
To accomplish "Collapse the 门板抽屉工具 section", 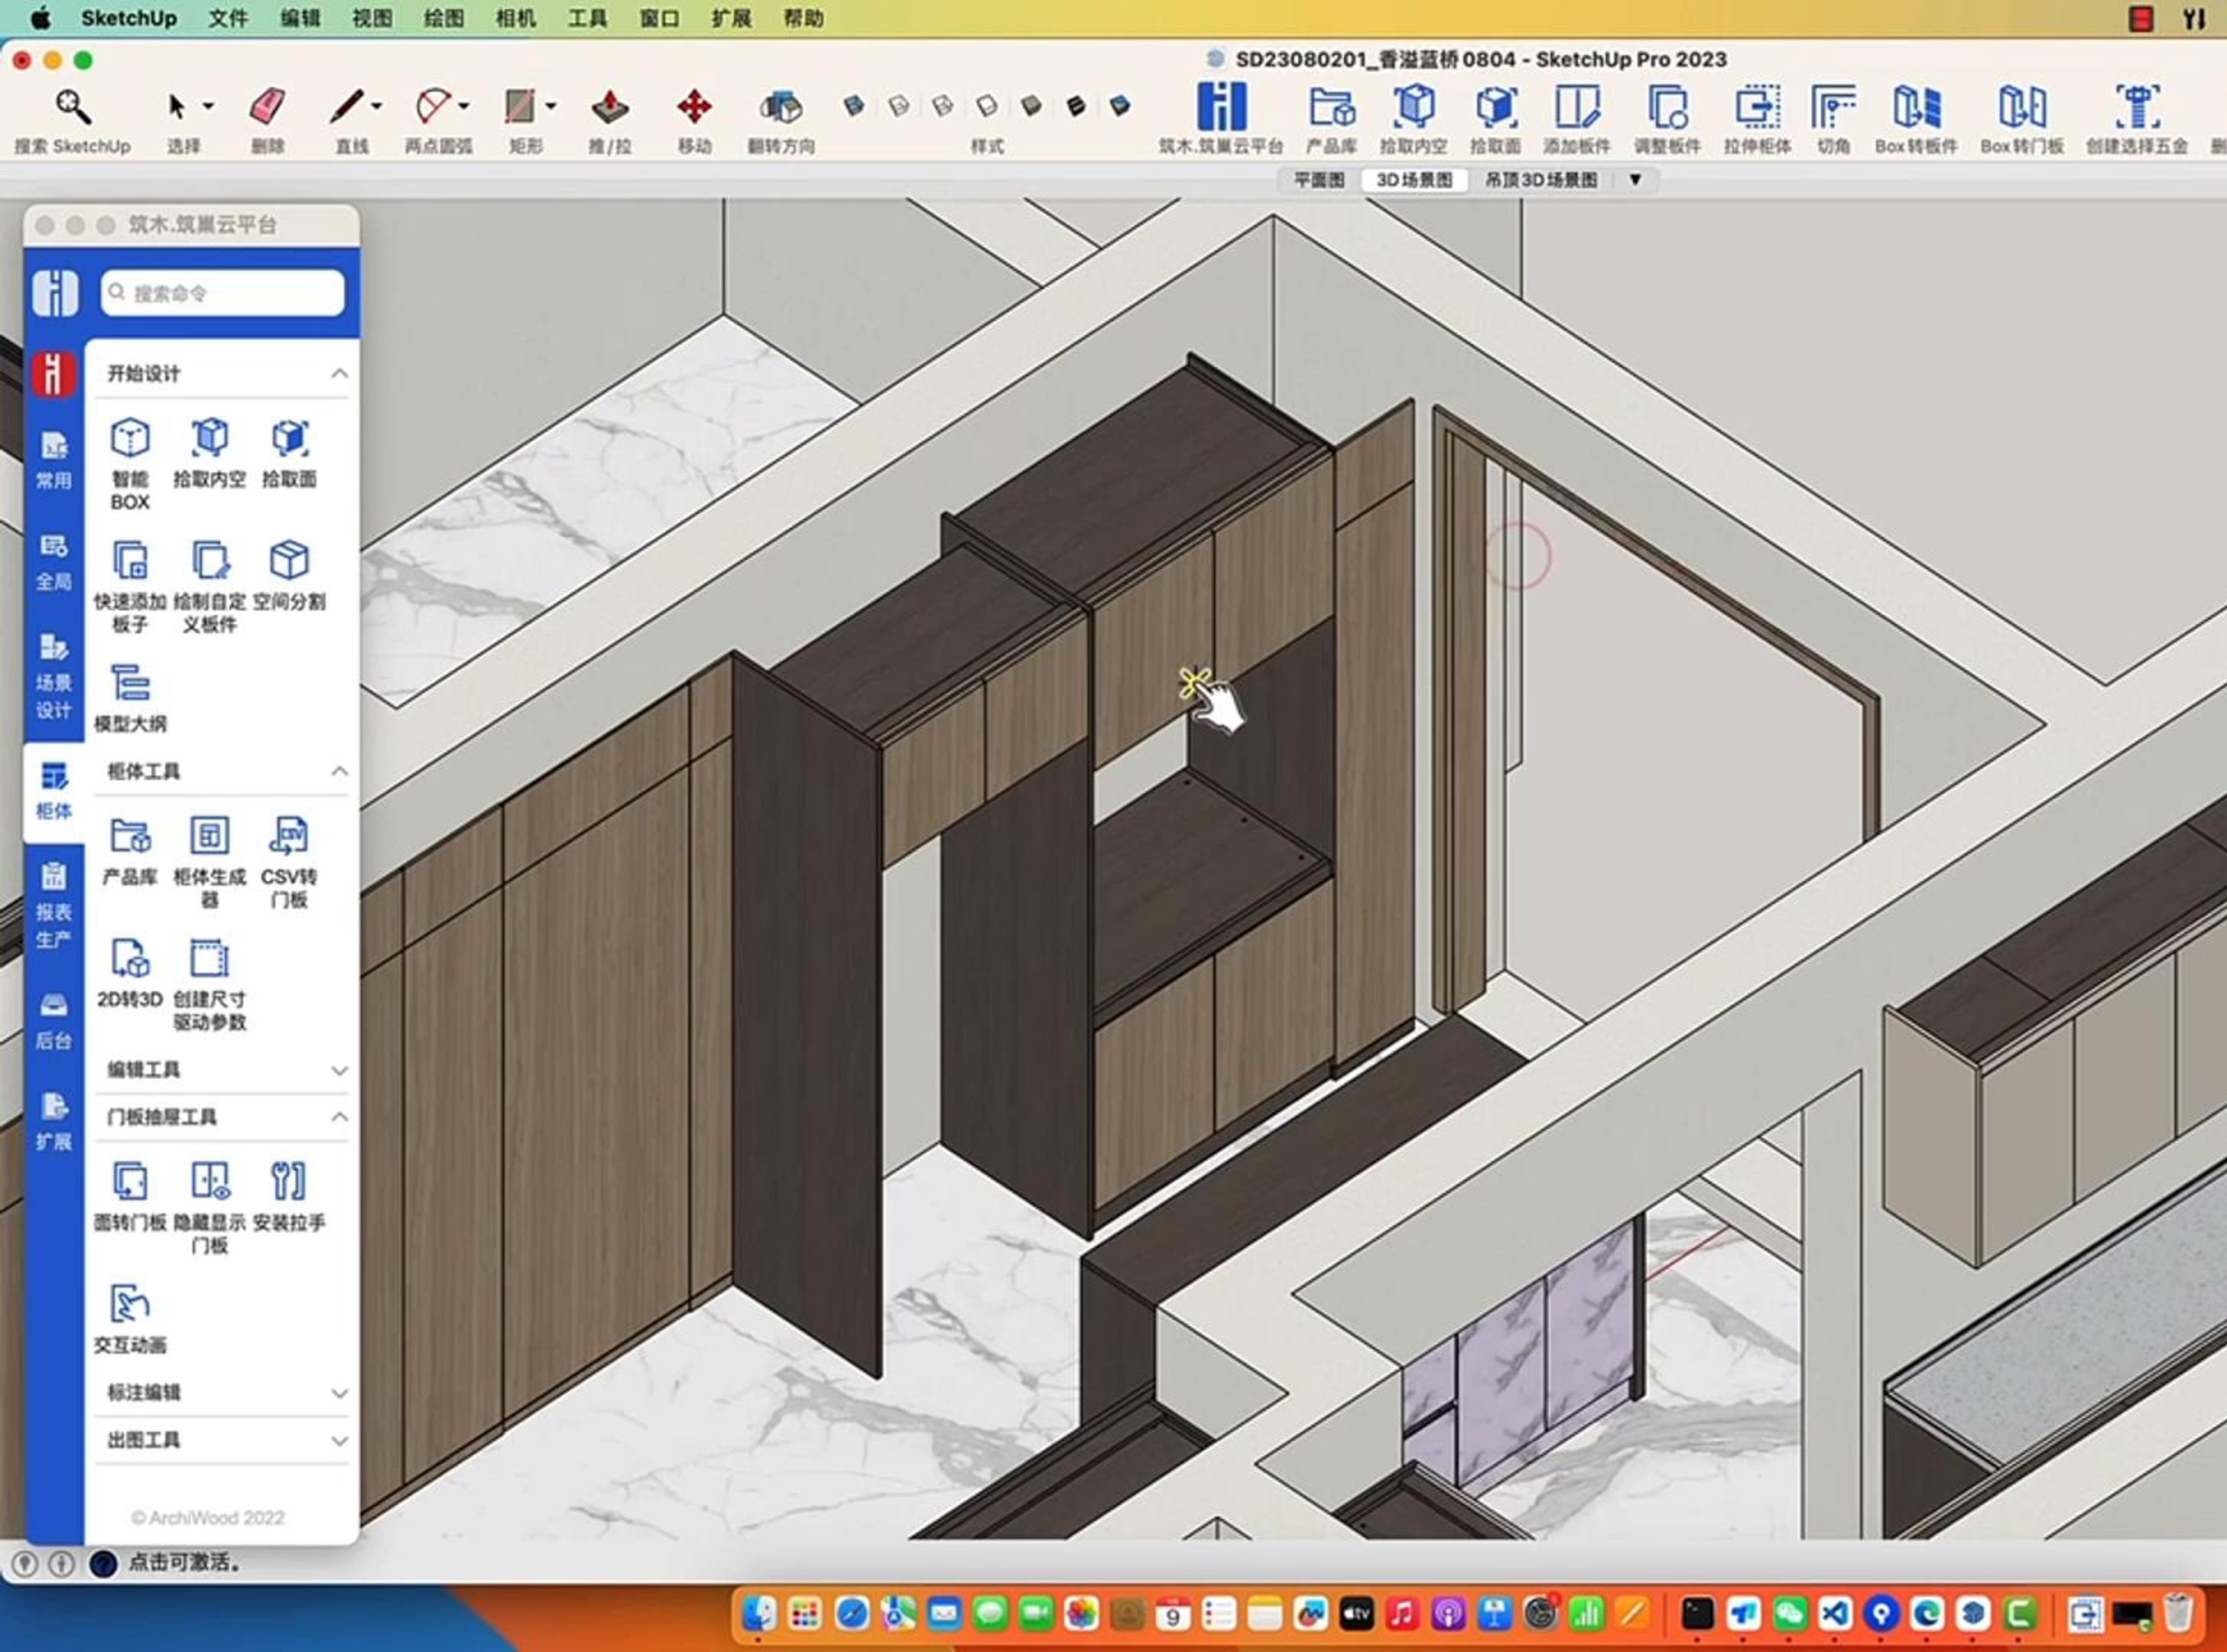I will [340, 1116].
